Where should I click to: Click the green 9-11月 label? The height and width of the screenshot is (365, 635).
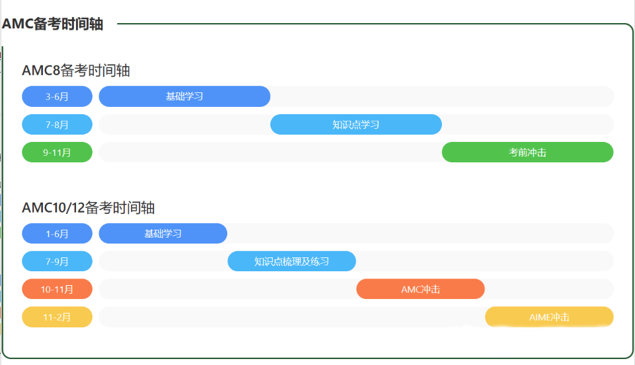click(x=57, y=152)
